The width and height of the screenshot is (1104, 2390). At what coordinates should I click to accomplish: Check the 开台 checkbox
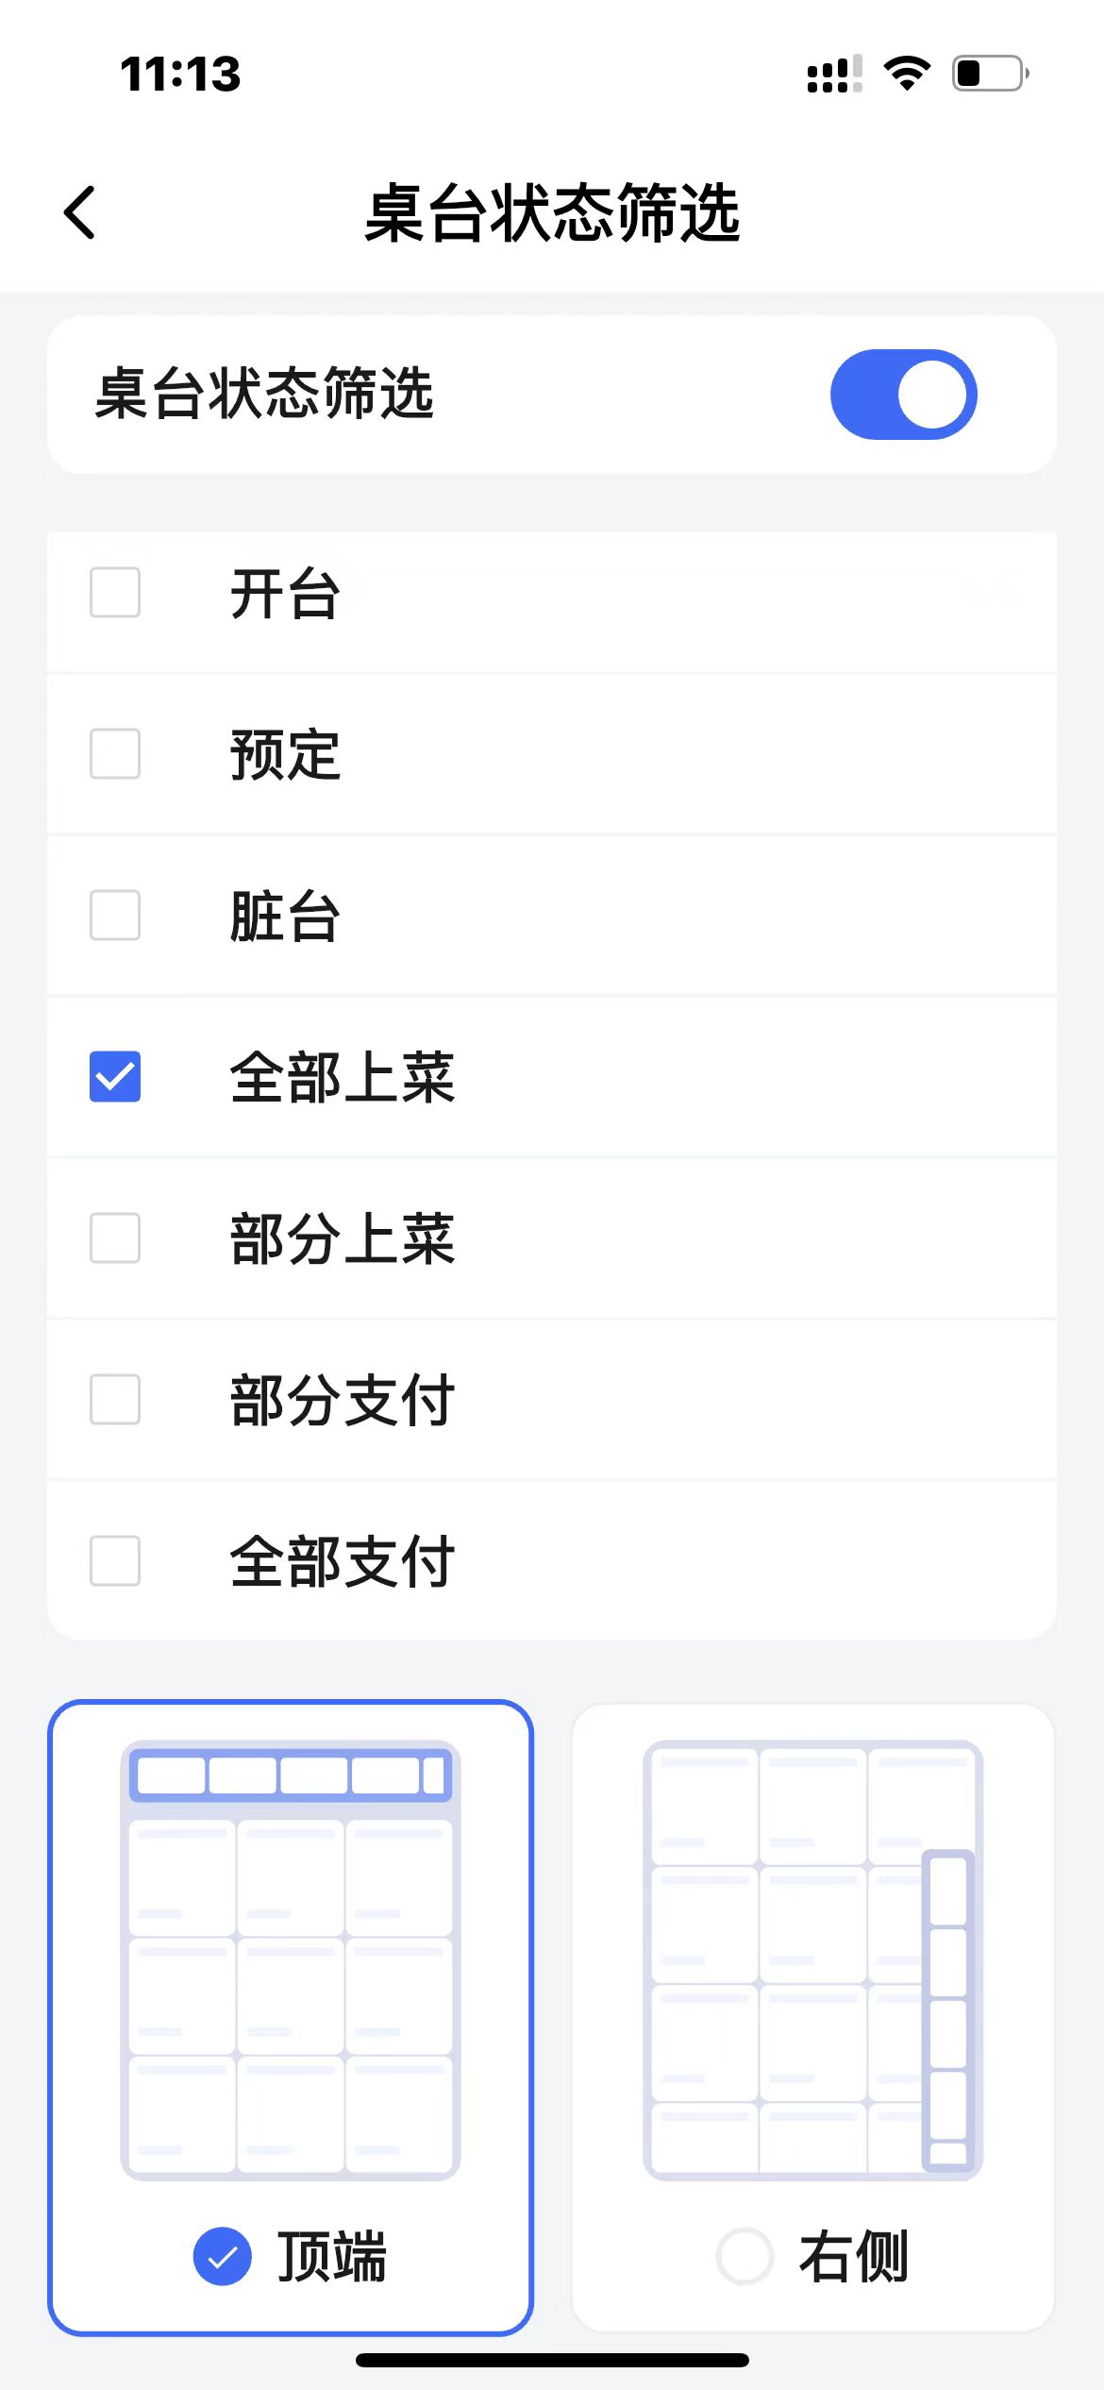(115, 593)
